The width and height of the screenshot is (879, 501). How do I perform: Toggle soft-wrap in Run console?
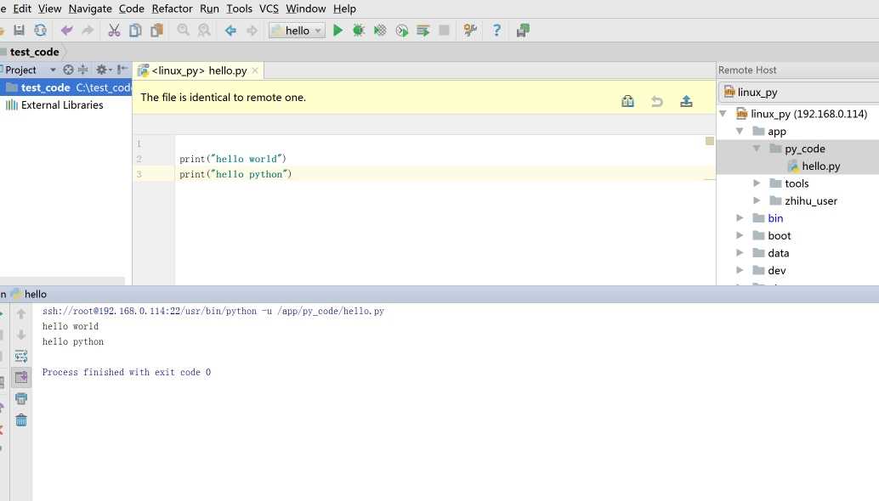tap(20, 356)
